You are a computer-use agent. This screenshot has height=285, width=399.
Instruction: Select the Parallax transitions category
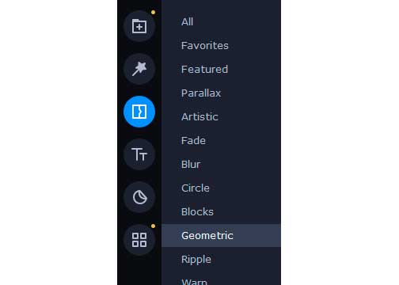pyautogui.click(x=201, y=93)
